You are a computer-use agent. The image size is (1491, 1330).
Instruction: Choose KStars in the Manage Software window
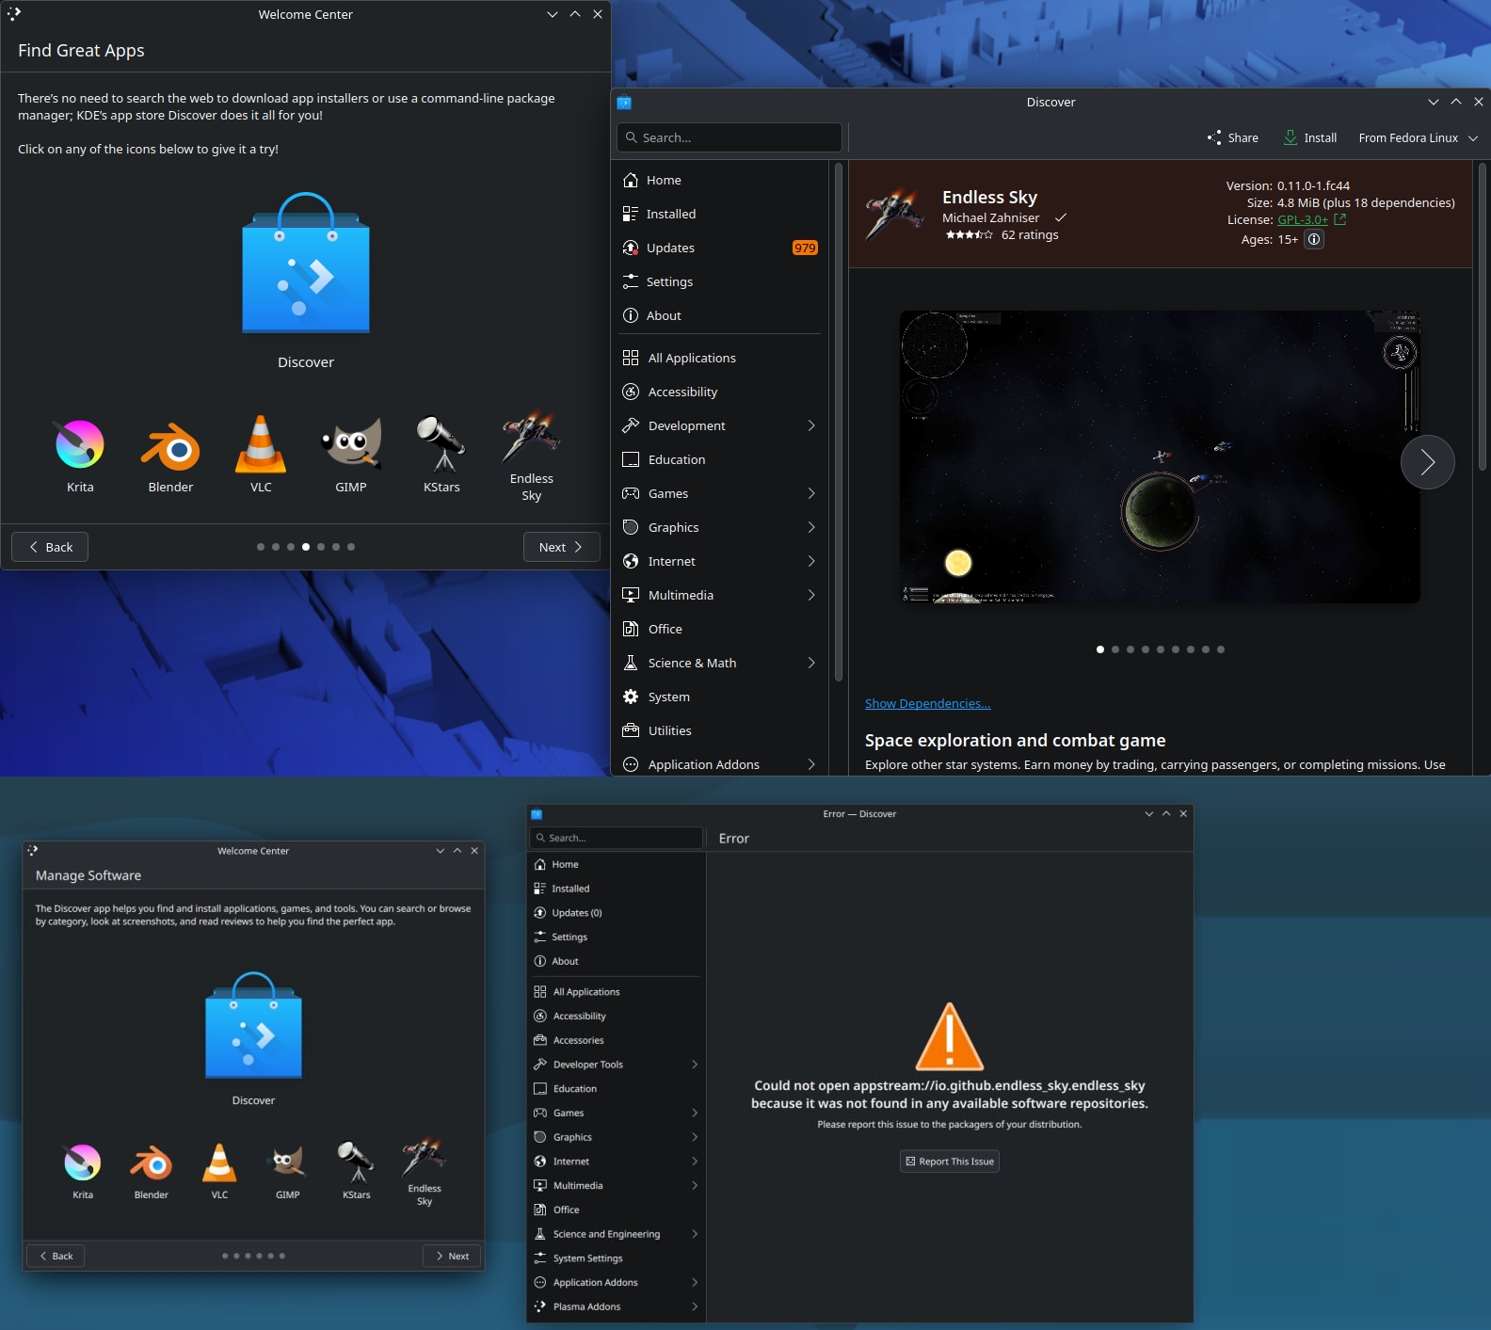point(357,1162)
